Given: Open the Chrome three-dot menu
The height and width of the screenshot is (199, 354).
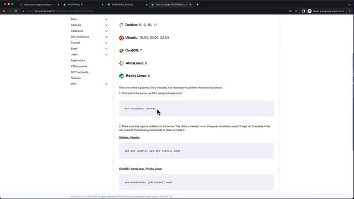Looking at the screenshot, I should click(350, 11).
